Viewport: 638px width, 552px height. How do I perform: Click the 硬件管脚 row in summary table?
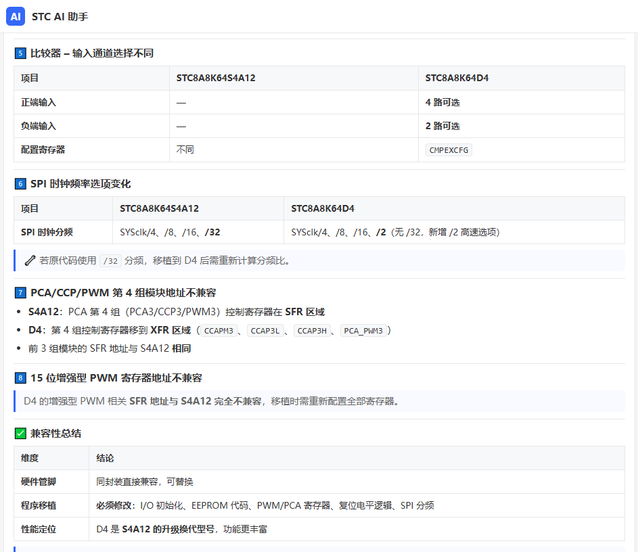(319, 482)
